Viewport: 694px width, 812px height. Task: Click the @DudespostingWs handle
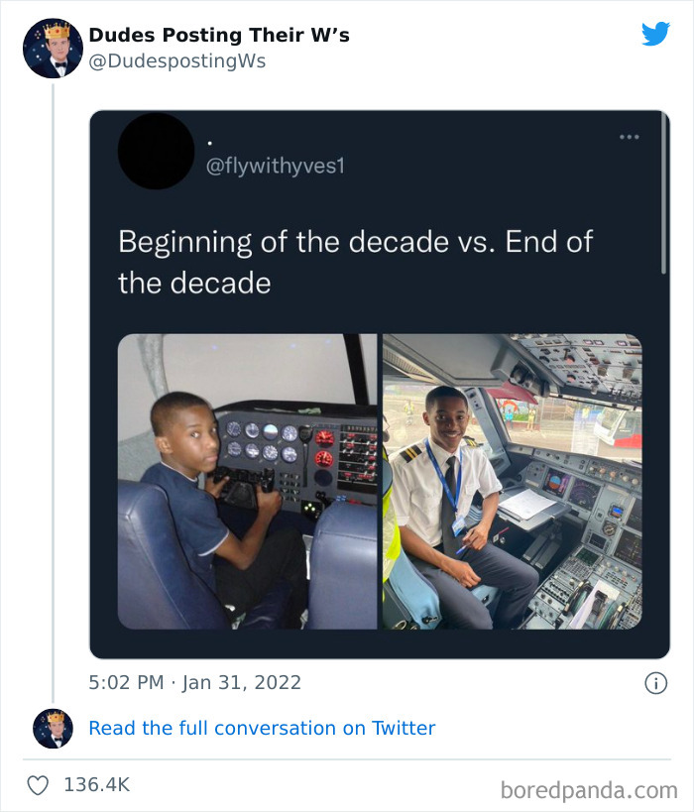[x=176, y=61]
